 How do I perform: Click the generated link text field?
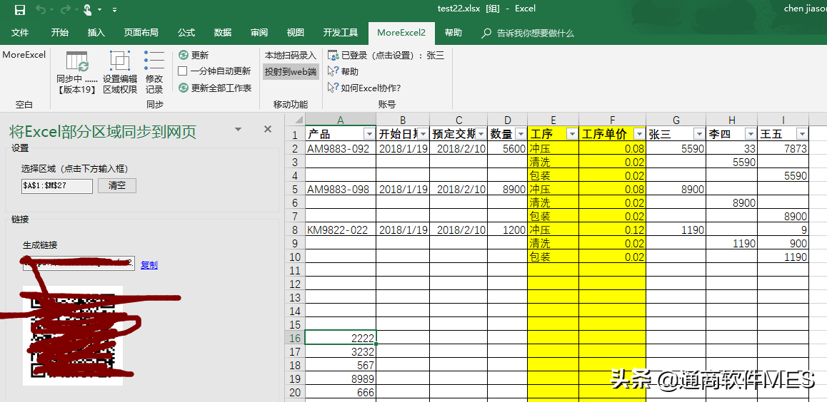click(x=79, y=264)
